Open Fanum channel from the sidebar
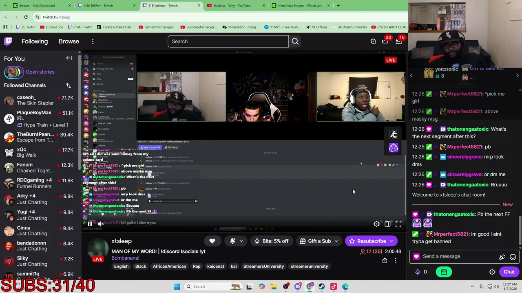Screen dimensions: 522x293 [x=41, y=168]
